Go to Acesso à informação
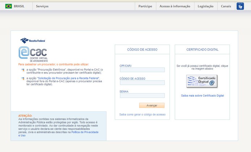Image resolution: width=251 pixels, height=152 pixels. pyautogui.click(x=175, y=6)
